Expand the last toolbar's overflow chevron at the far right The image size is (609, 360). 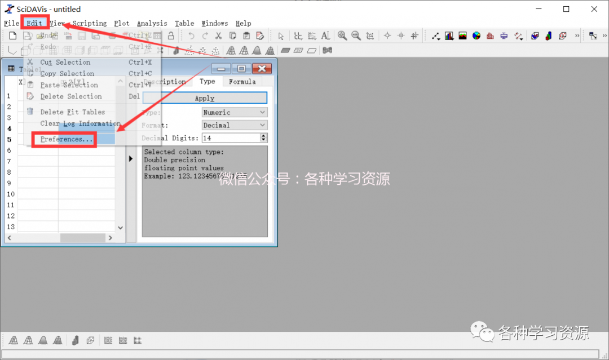point(604,36)
